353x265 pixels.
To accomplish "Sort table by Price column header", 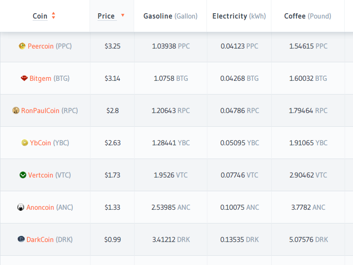I will (106, 16).
